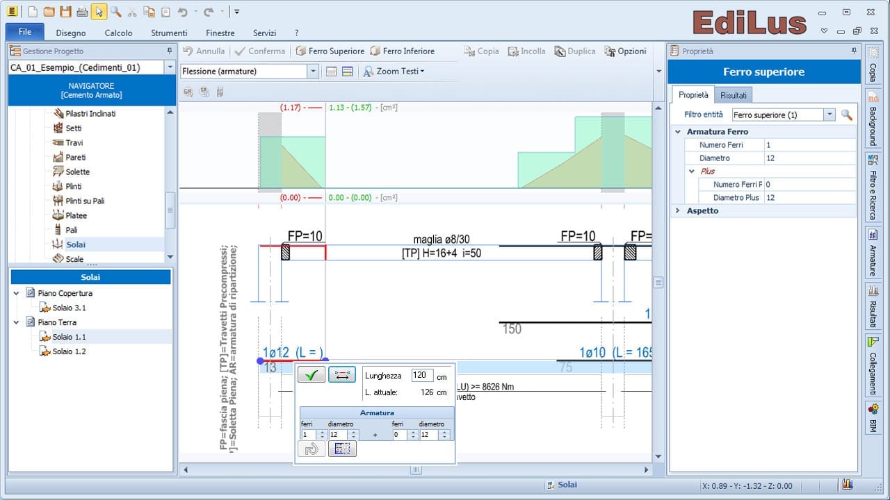The width and height of the screenshot is (890, 500).
Task: Expand the Aspetto property group
Action: click(678, 210)
